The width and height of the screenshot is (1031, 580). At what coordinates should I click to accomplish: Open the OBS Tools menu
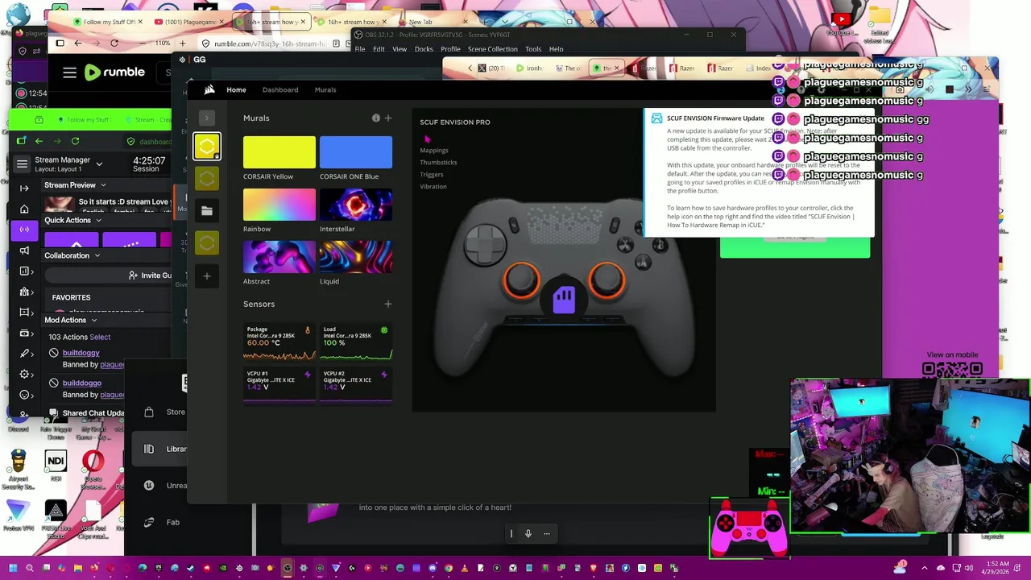coord(533,49)
